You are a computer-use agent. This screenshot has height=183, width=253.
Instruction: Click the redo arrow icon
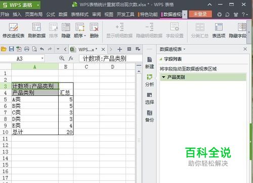(x=50, y=49)
